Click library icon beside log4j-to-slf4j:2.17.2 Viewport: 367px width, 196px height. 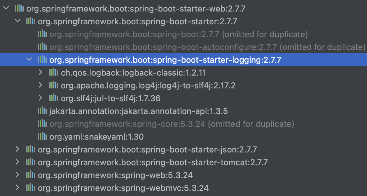click(53, 86)
